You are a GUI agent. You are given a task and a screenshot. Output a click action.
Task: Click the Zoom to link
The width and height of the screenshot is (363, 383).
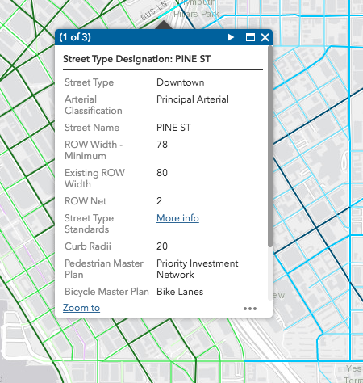pyautogui.click(x=81, y=308)
